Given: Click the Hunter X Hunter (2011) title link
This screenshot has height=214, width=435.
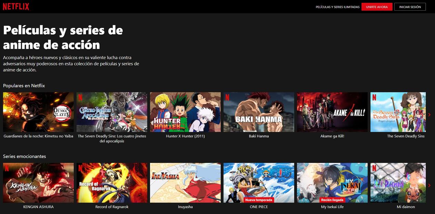Looking at the screenshot, I should tap(185, 136).
